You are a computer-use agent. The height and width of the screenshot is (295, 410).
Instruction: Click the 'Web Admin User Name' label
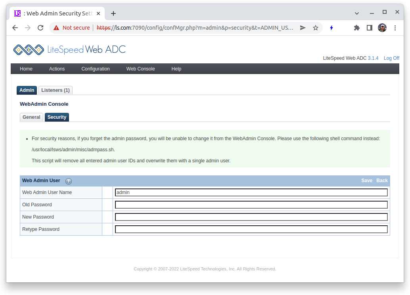click(47, 192)
